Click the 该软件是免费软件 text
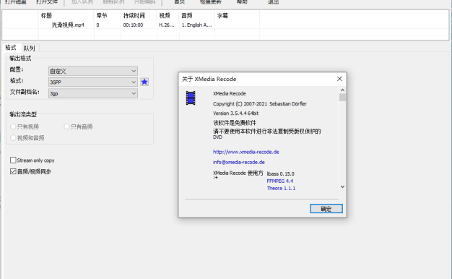452x279 pixels. coord(235,123)
